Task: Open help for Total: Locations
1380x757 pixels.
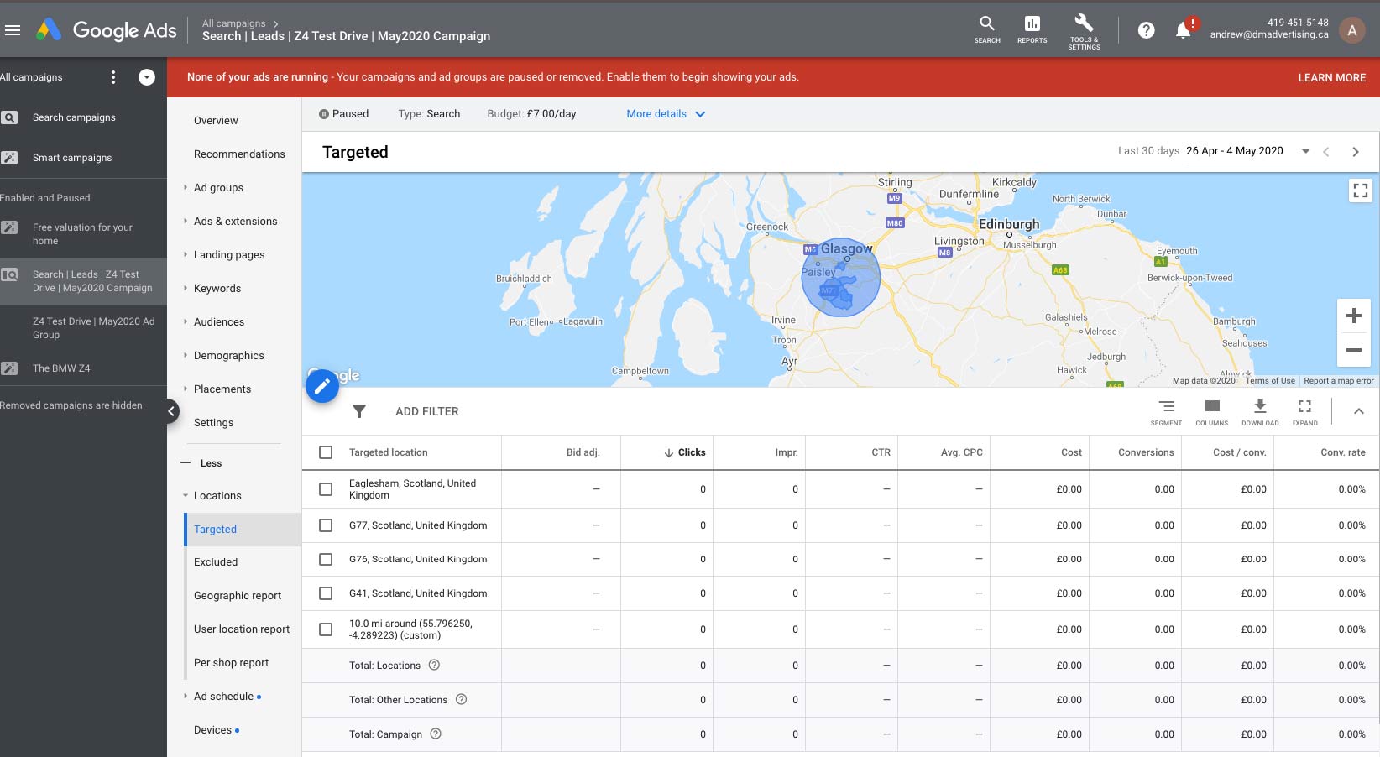Action: click(x=434, y=665)
